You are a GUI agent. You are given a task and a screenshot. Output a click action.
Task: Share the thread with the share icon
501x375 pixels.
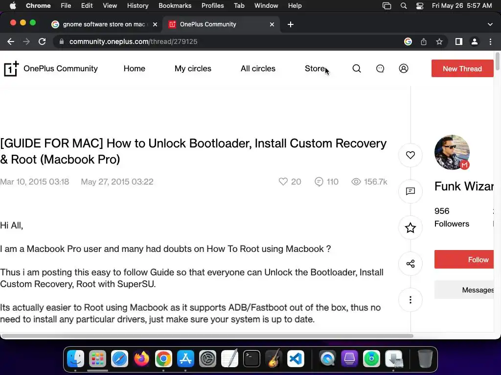[410, 264]
